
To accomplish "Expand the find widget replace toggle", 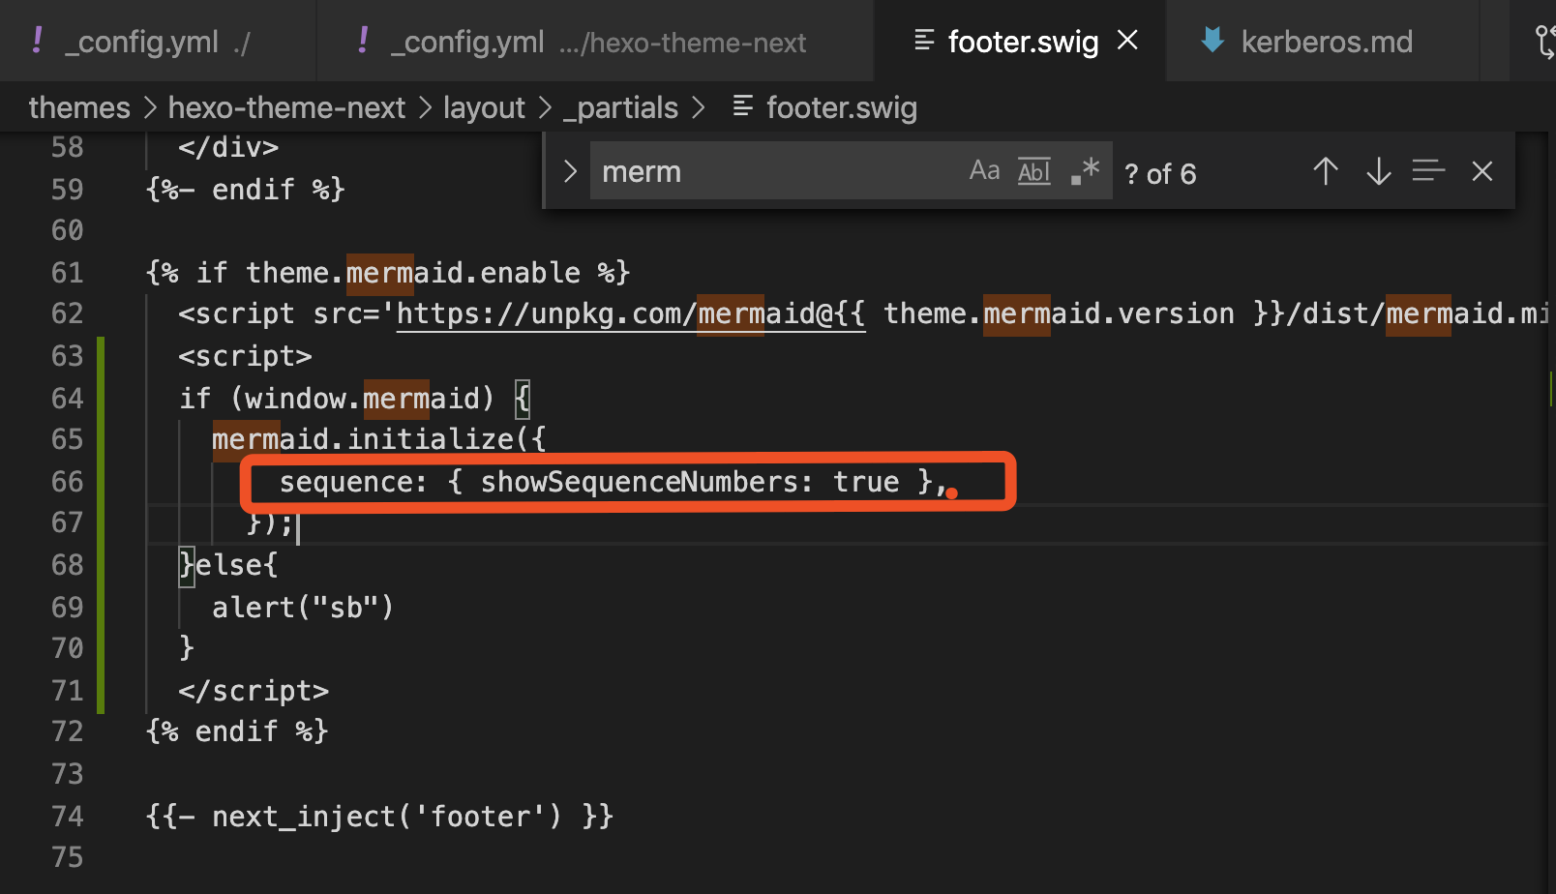I will tap(570, 171).
